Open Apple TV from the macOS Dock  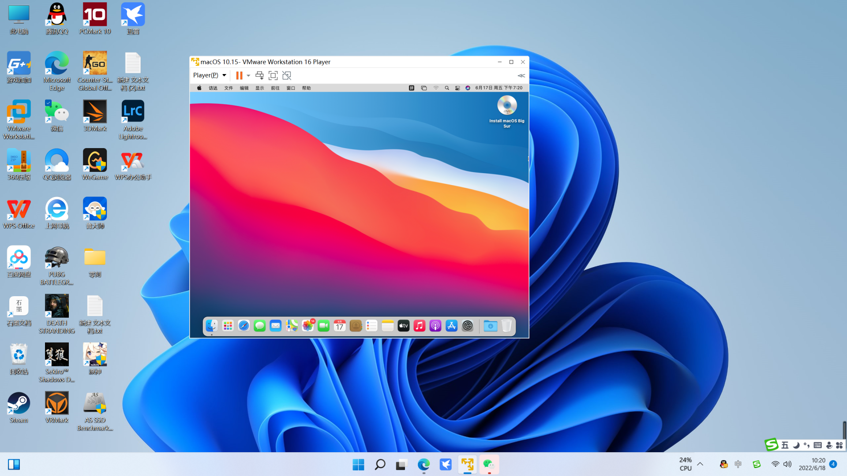404,326
